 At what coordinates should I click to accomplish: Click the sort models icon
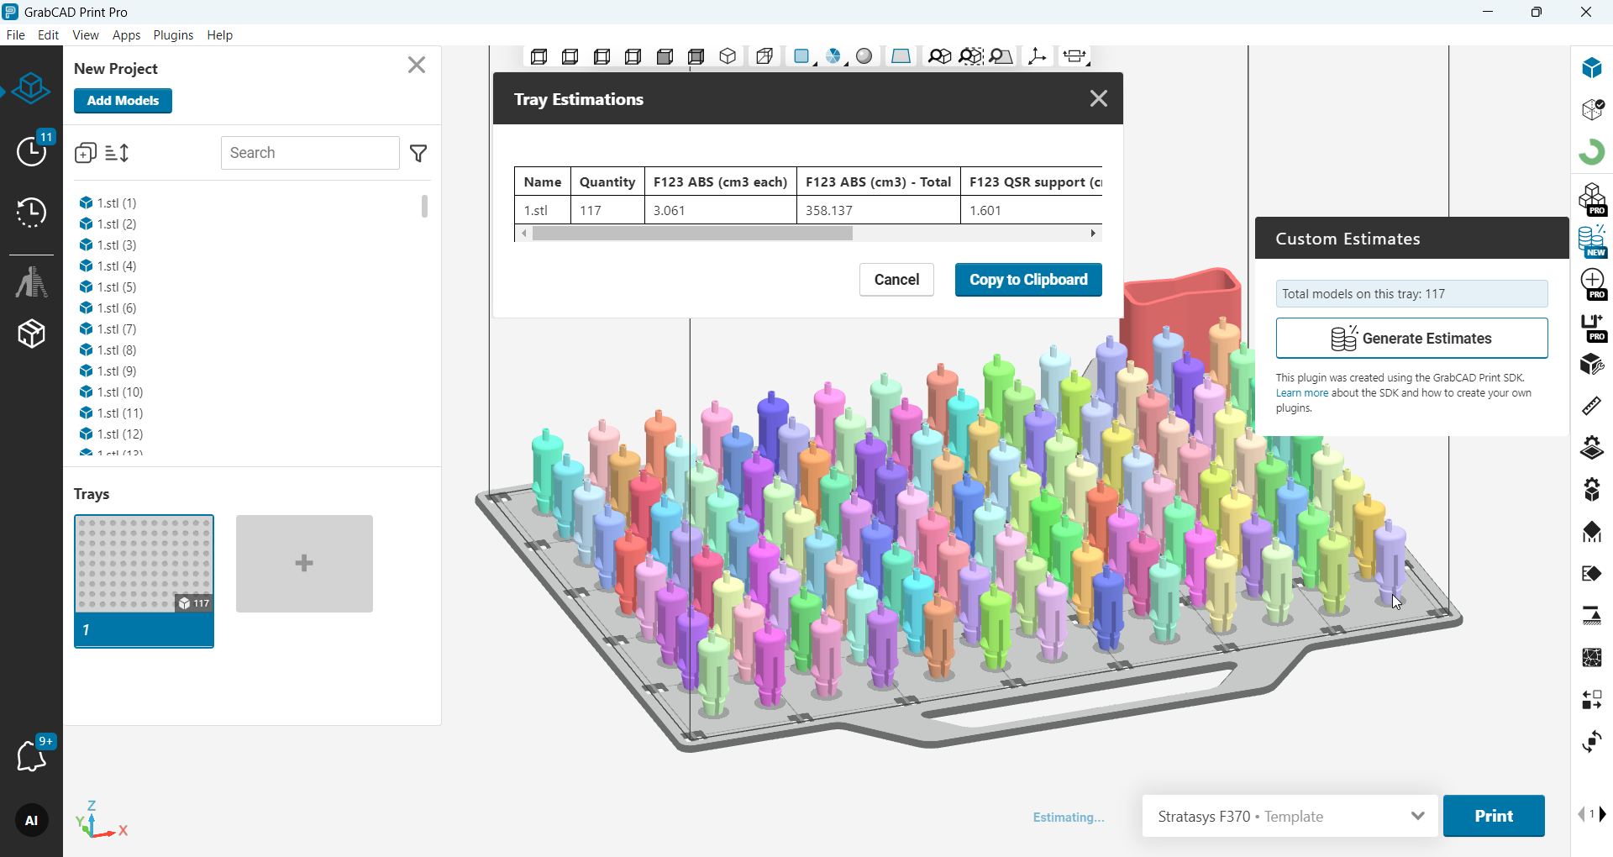point(118,153)
